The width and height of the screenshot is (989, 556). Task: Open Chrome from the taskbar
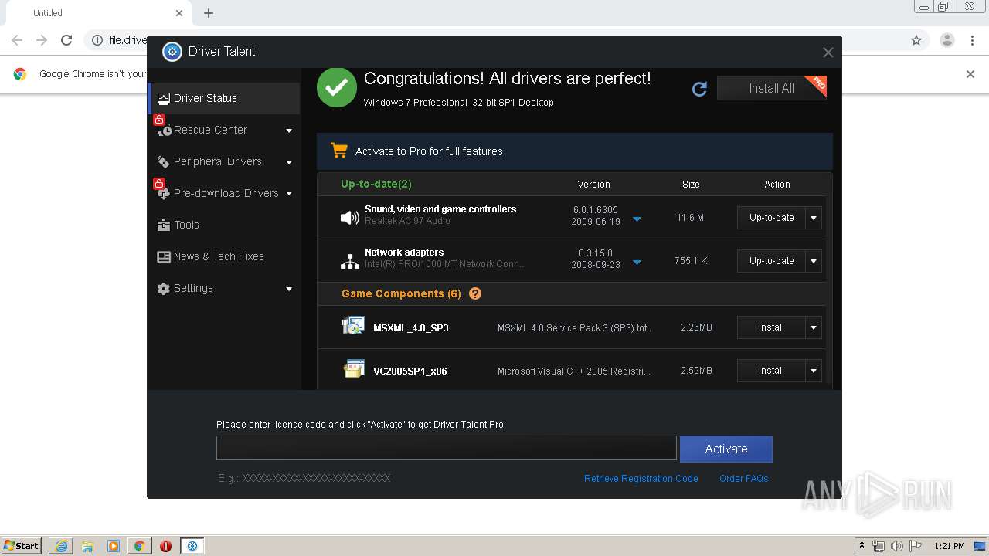pos(140,546)
